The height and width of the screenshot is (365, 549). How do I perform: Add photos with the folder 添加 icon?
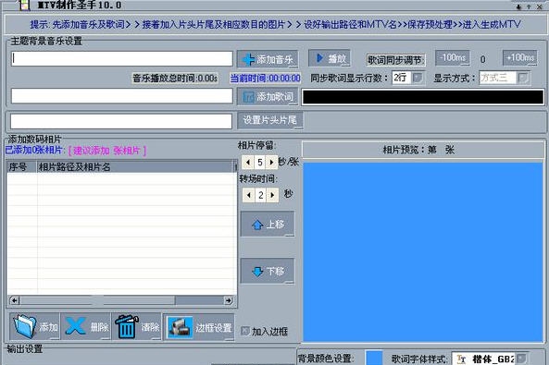point(34,326)
